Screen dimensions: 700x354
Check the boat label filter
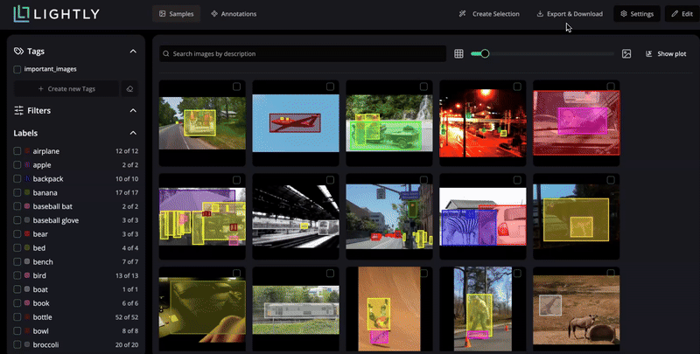pyautogui.click(x=17, y=289)
